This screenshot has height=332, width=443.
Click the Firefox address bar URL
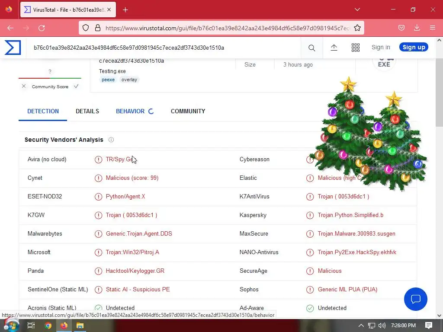coord(228,28)
